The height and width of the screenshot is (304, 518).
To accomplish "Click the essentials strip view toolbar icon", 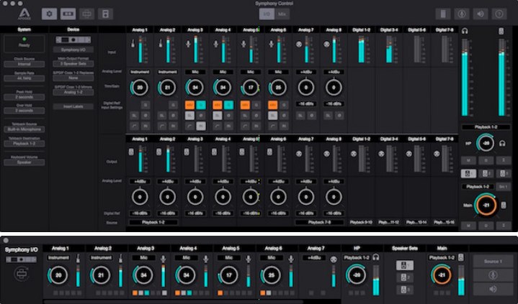I will click(86, 14).
